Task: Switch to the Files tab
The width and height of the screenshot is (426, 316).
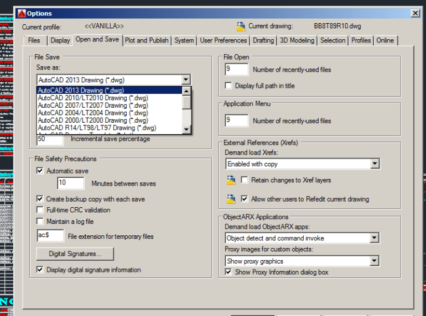Action: tap(34, 40)
